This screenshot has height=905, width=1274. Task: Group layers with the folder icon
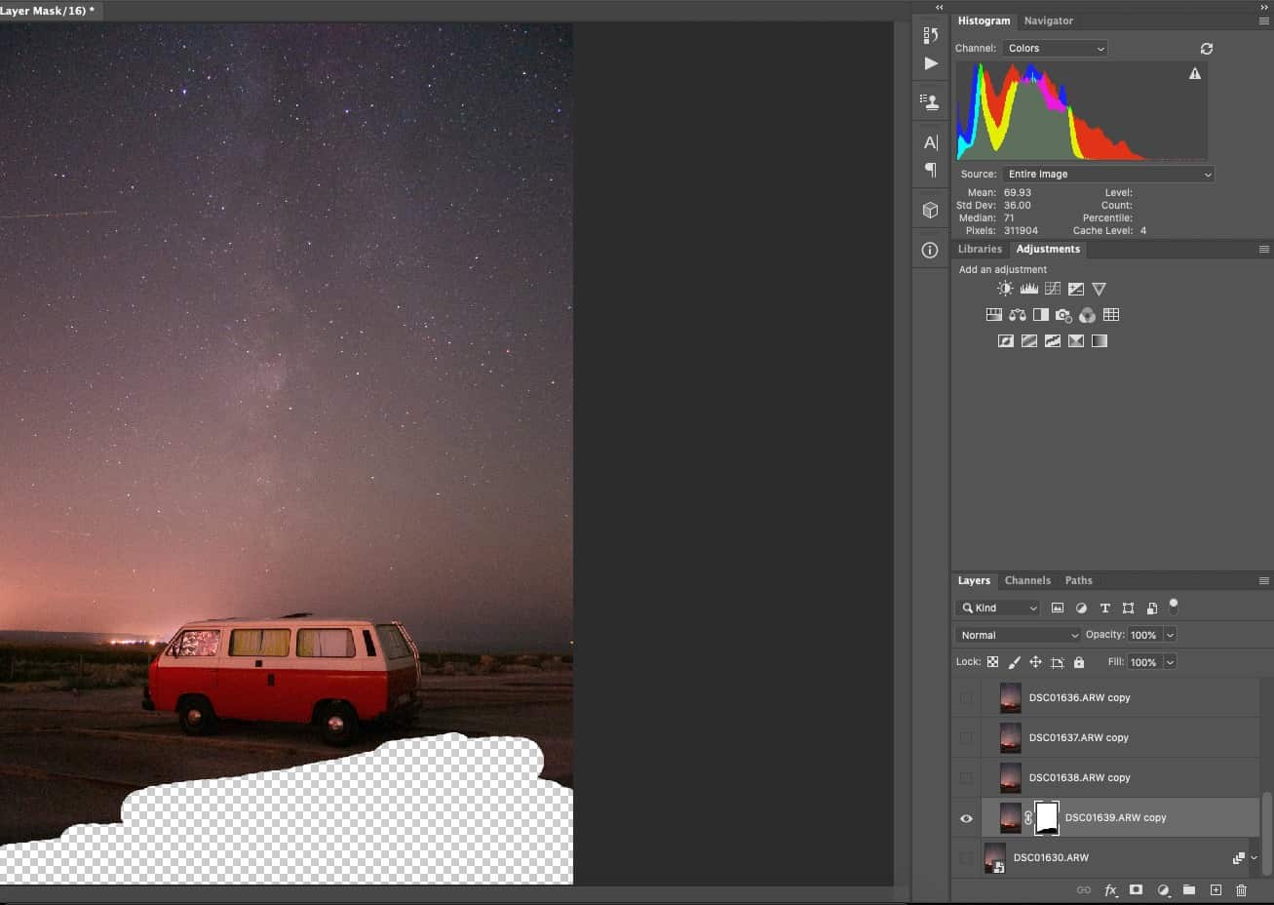tap(1188, 890)
